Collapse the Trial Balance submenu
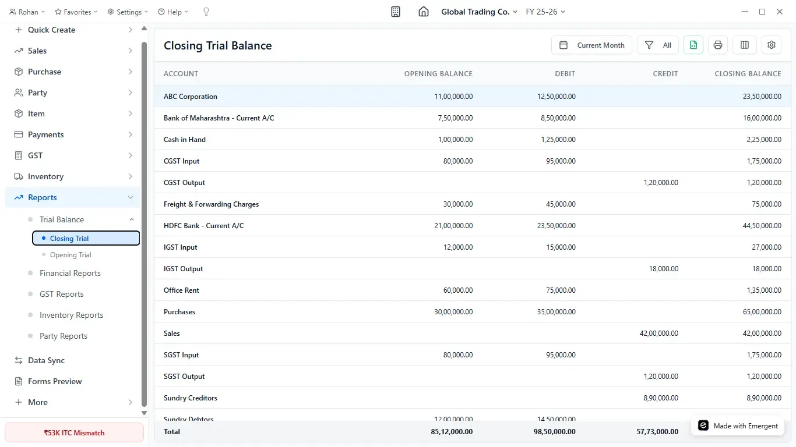Viewport: 796px width, 447px height. [x=131, y=219]
